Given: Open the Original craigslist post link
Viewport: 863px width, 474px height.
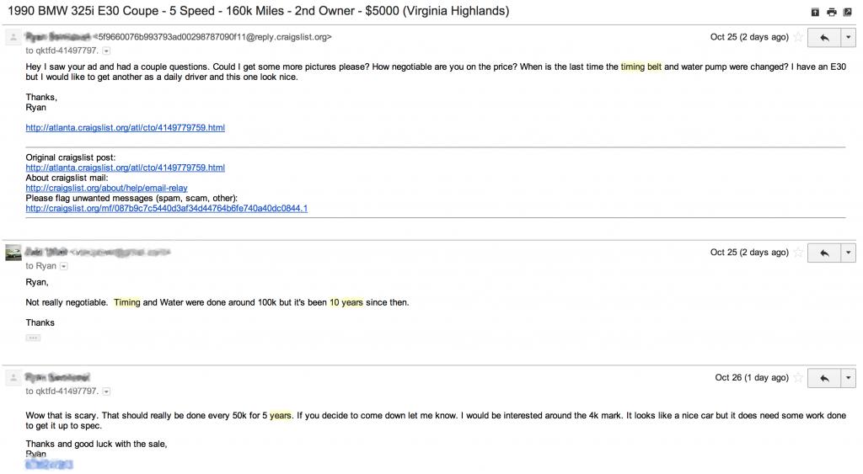Looking at the screenshot, I should click(125, 168).
